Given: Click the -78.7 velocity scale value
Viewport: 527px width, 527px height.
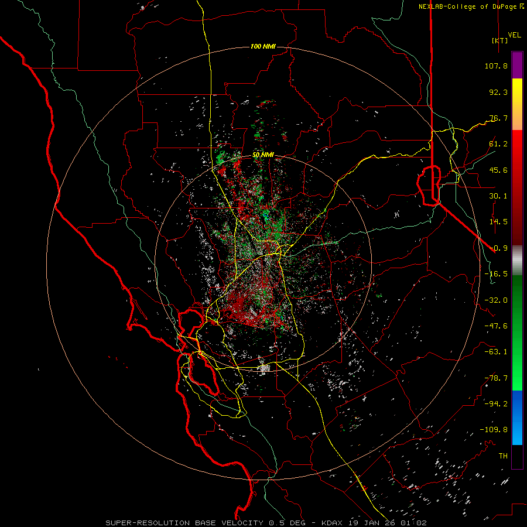Looking at the screenshot, I should pyautogui.click(x=496, y=378).
